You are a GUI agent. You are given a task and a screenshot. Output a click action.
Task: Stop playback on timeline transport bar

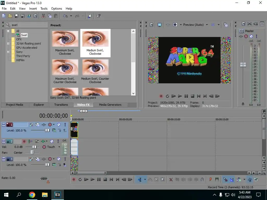(x=105, y=179)
